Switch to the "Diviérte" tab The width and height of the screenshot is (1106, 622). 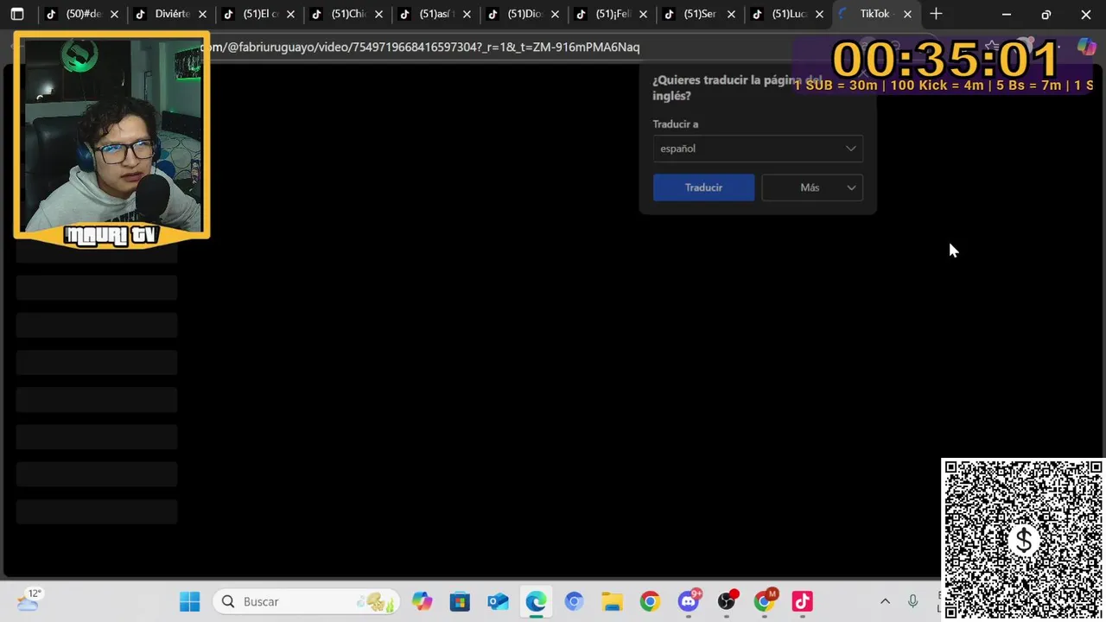pos(172,14)
